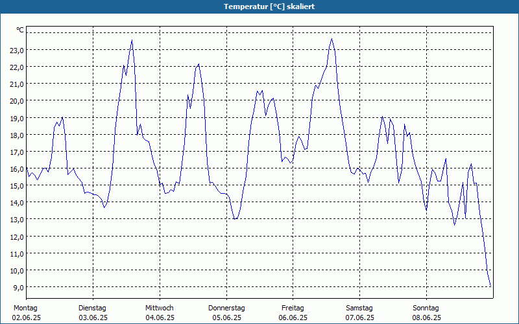Click the 9,0 axis value

tap(18, 287)
